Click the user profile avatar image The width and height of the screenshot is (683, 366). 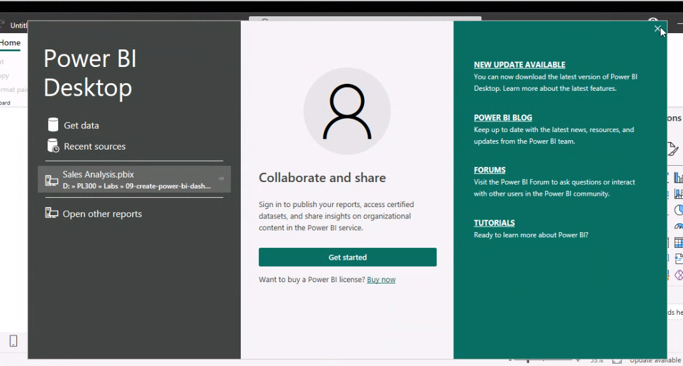(347, 111)
